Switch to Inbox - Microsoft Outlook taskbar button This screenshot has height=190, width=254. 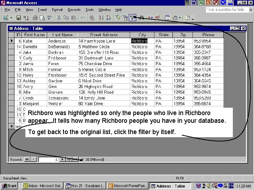43,186
